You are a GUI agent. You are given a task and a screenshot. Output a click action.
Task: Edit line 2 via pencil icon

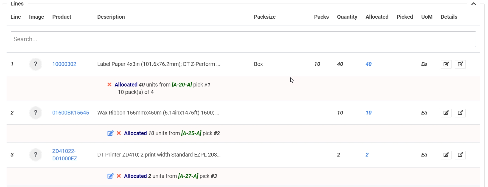pos(446,113)
